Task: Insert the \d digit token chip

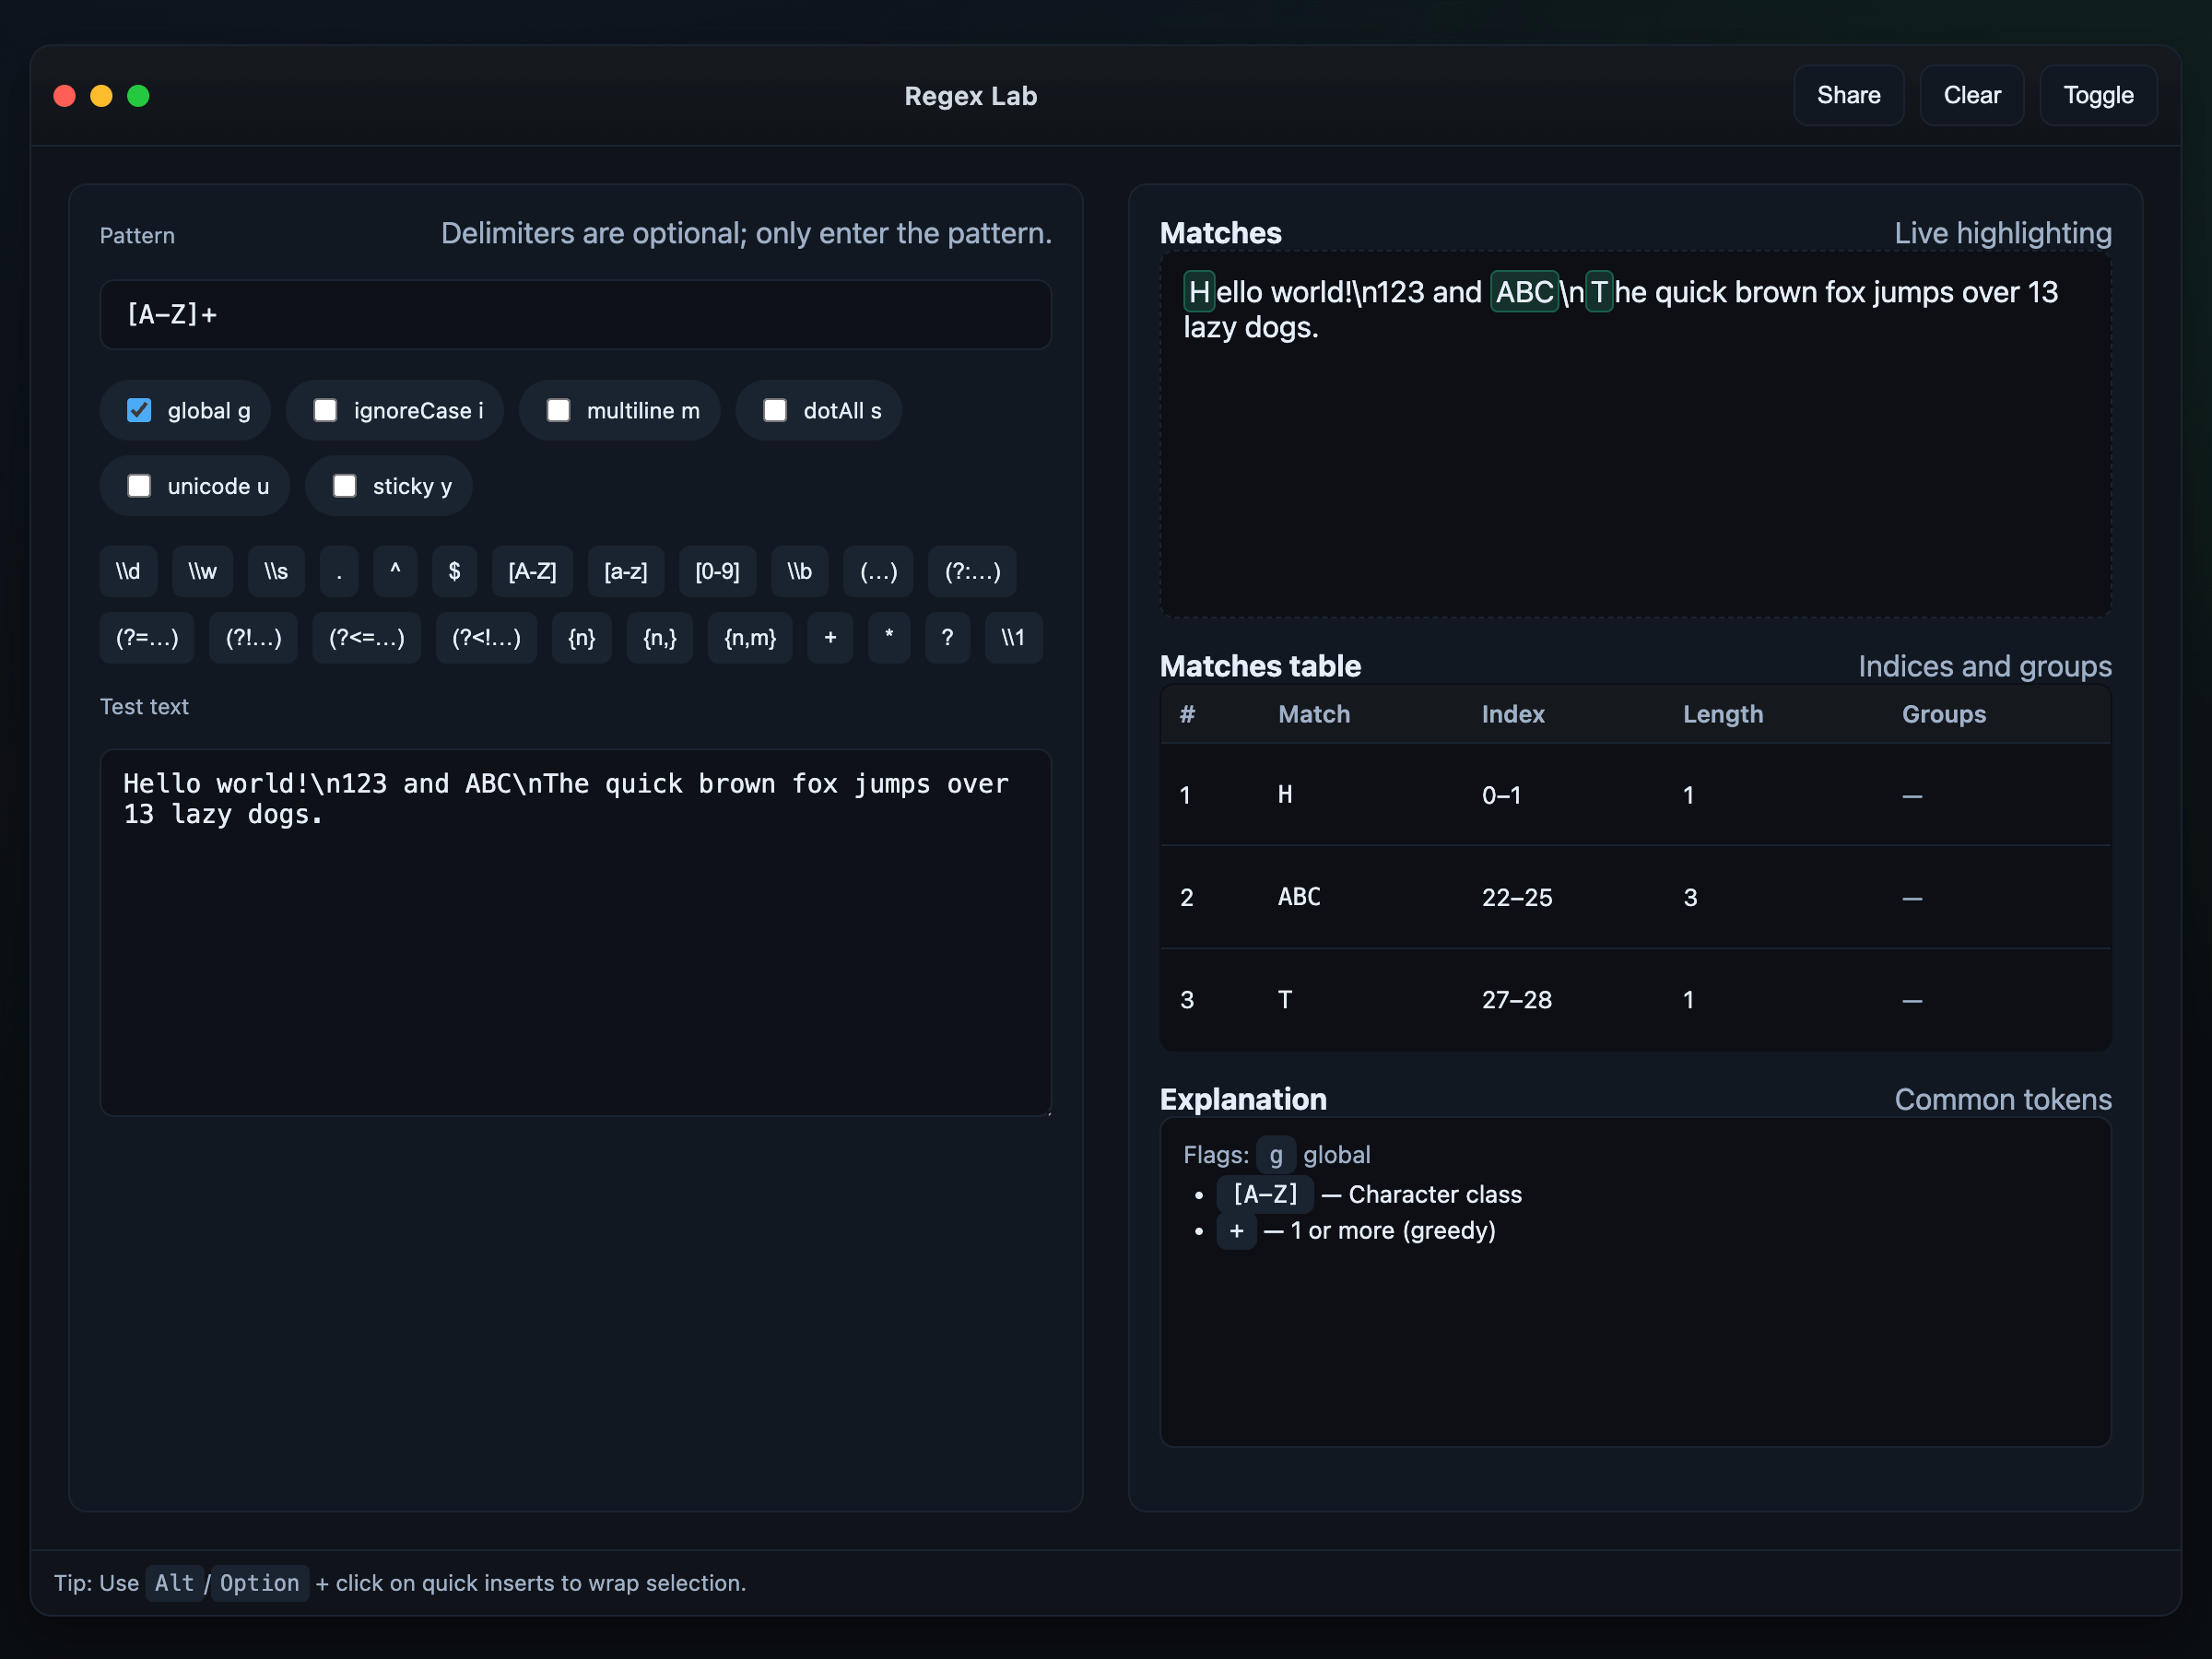Action: tap(128, 571)
